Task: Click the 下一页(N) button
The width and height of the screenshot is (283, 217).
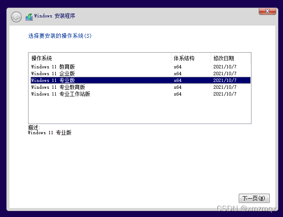Action: pyautogui.click(x=254, y=198)
